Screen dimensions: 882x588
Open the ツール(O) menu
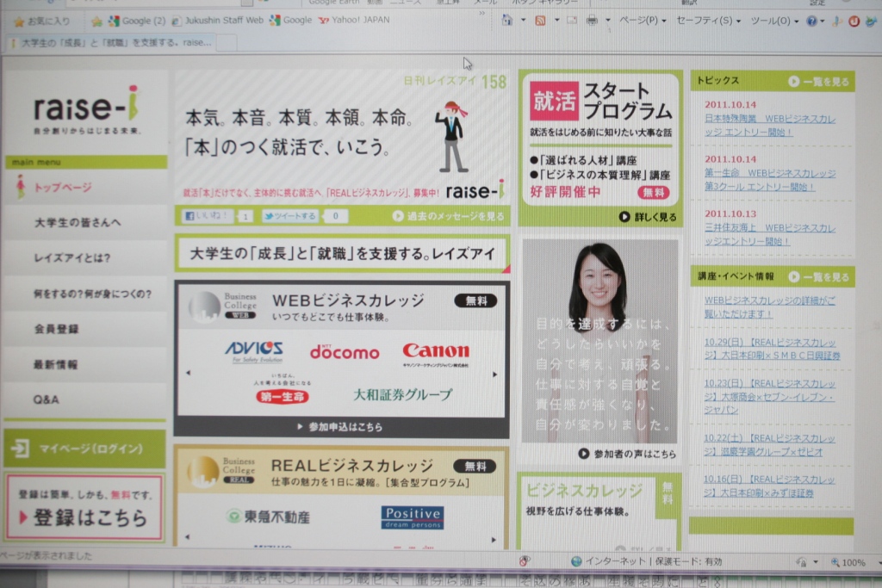point(774,22)
